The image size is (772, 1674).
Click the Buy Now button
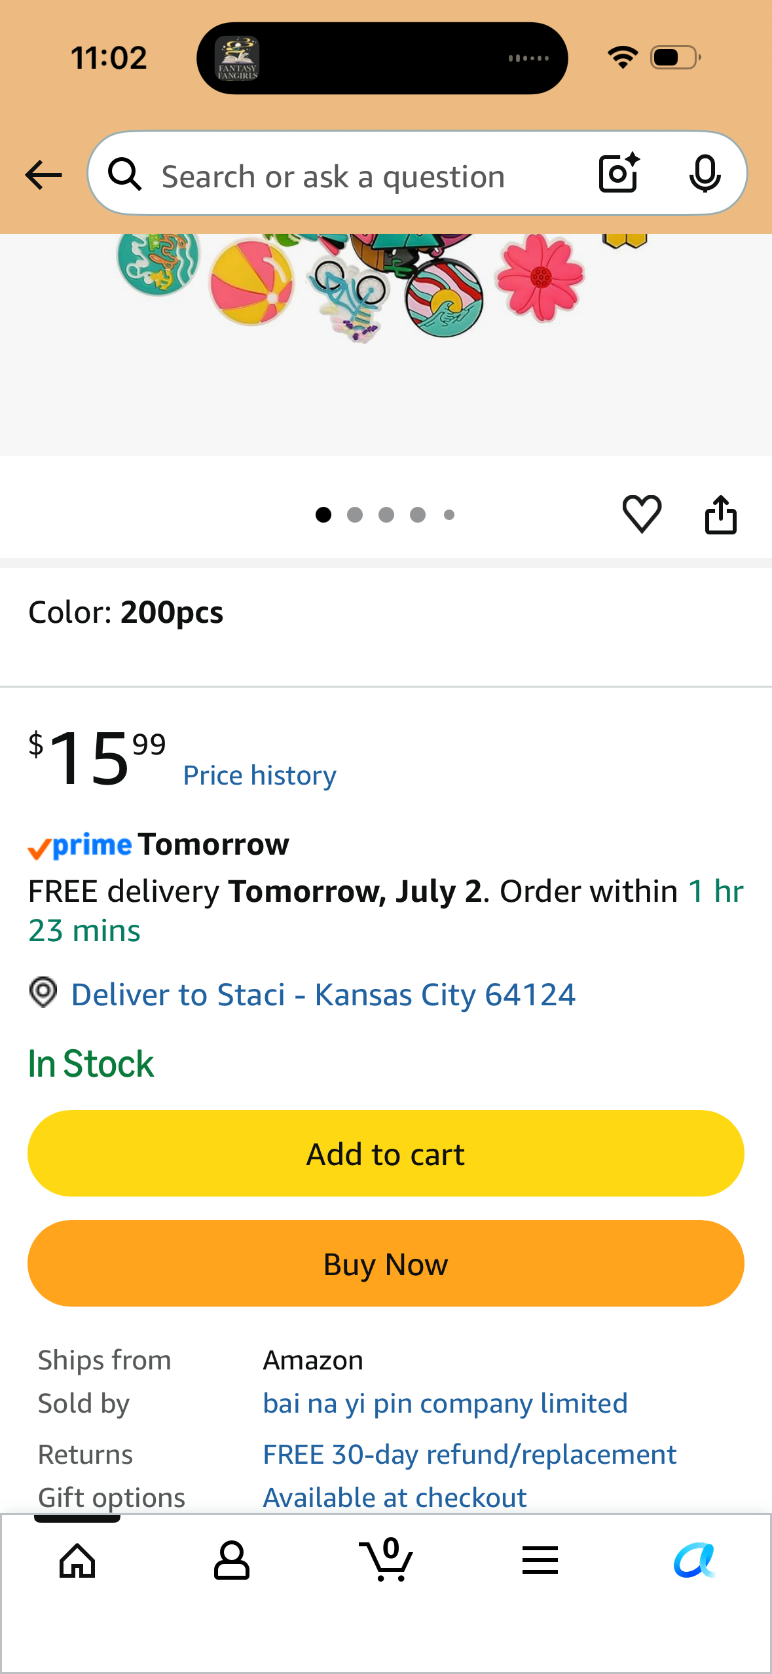pos(386,1263)
